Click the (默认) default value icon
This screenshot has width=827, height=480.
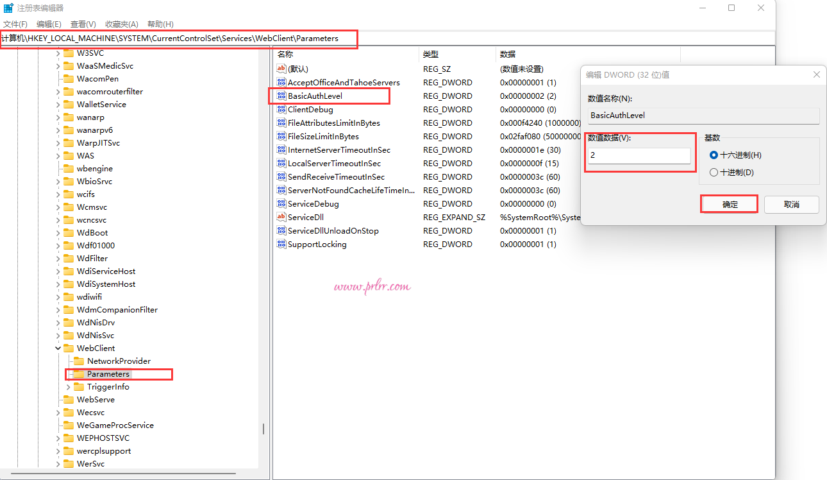[x=281, y=69]
